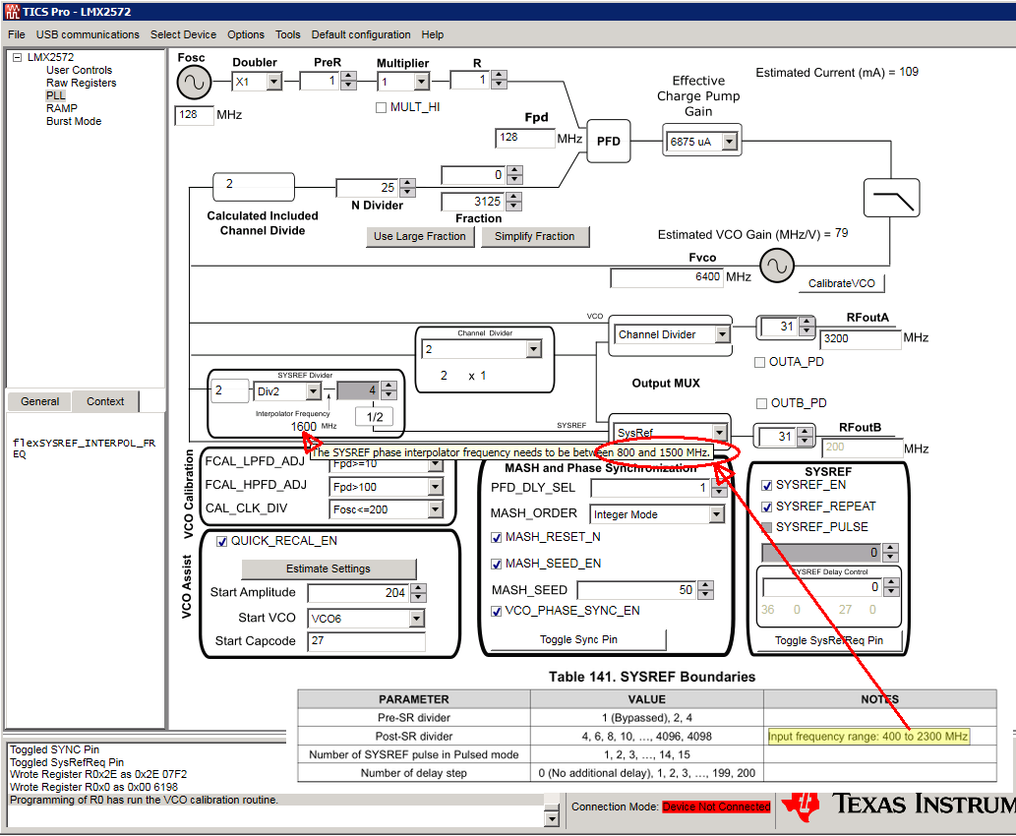The image size is (1016, 836).
Task: Click the Estimate Settings button
Action: (329, 569)
